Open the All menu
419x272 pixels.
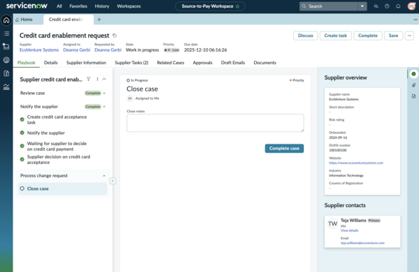[59, 6]
